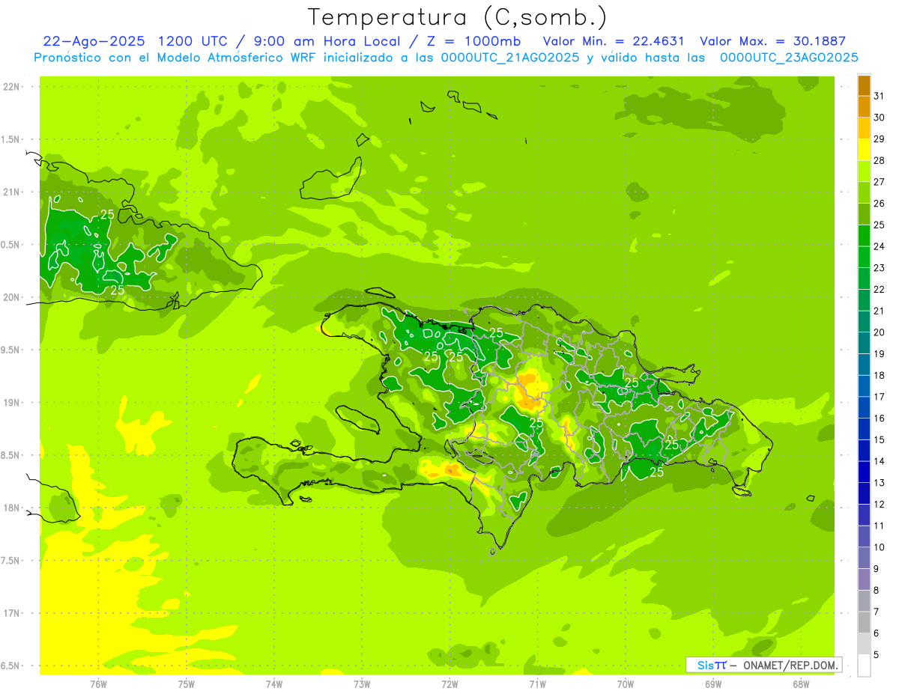Click the 1.5N latitude axis label
The image size is (899, 694).
pos(11,139)
